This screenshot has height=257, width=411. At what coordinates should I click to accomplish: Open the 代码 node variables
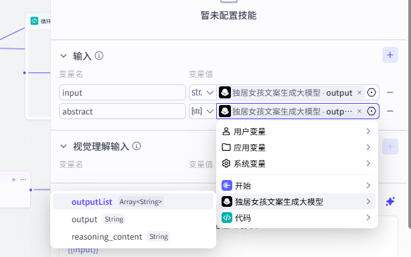(297, 218)
